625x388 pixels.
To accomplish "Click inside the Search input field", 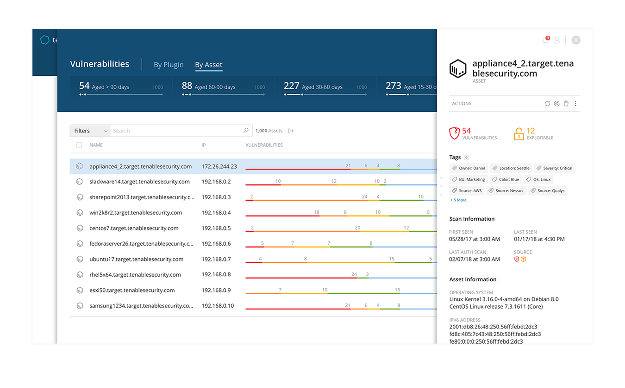I will click(176, 131).
